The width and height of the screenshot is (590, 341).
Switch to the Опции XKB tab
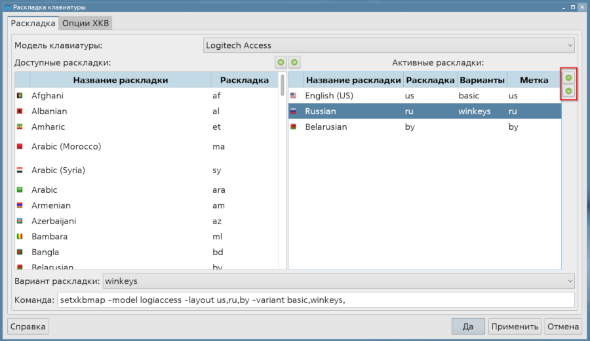[x=86, y=24]
